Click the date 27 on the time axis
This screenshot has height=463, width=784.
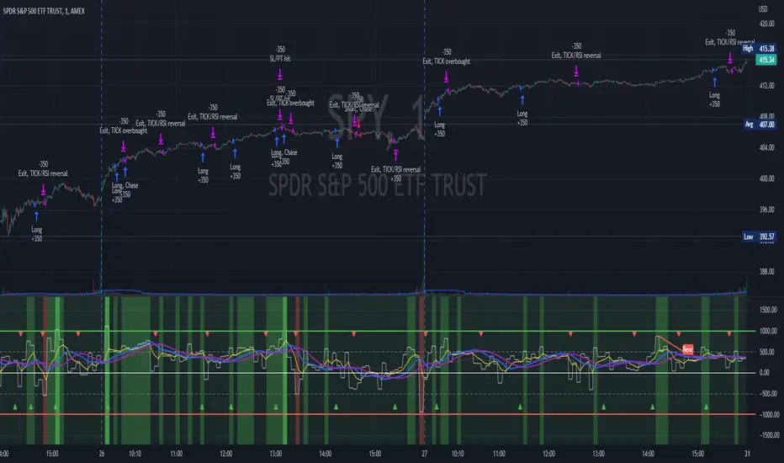point(425,454)
